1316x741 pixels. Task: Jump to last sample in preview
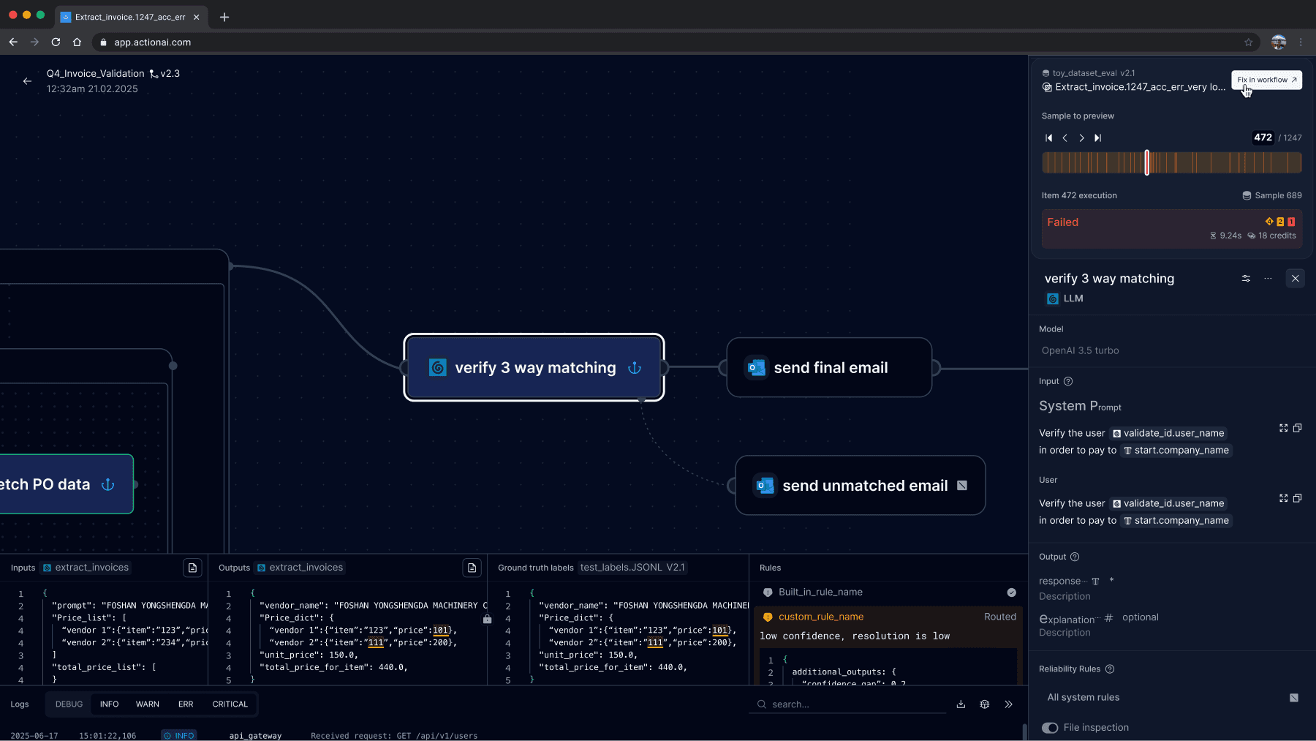tap(1097, 138)
